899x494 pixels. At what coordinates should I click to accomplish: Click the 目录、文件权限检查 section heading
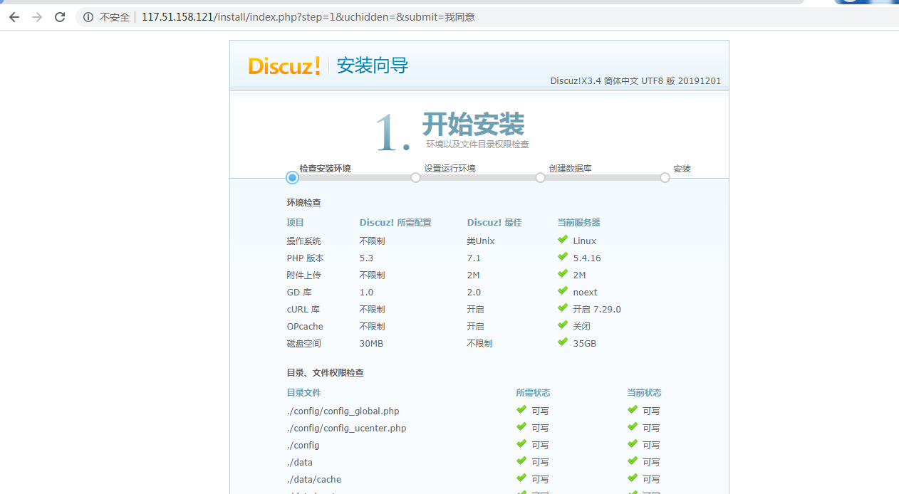[326, 373]
